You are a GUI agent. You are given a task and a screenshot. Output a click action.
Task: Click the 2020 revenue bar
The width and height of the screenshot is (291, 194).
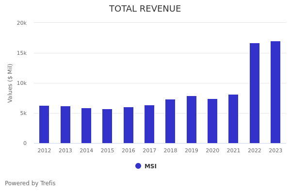click(x=212, y=121)
